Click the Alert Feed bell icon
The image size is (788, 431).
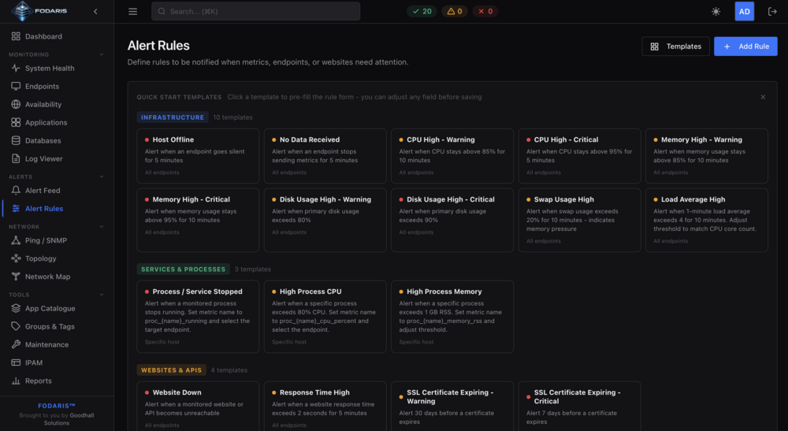pos(16,190)
